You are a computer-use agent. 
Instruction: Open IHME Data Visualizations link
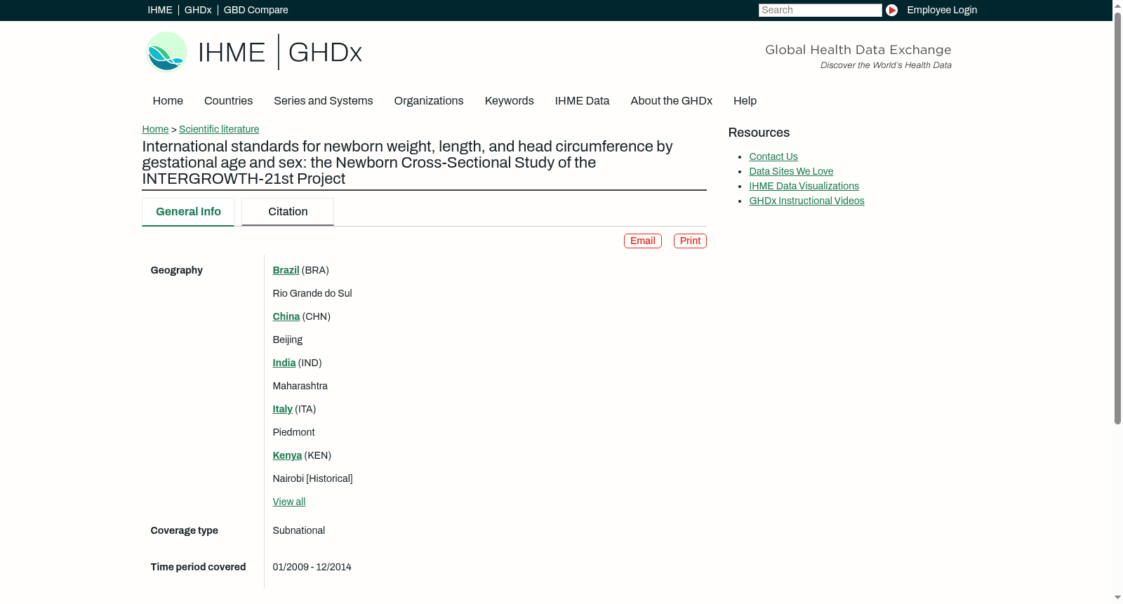(x=804, y=186)
